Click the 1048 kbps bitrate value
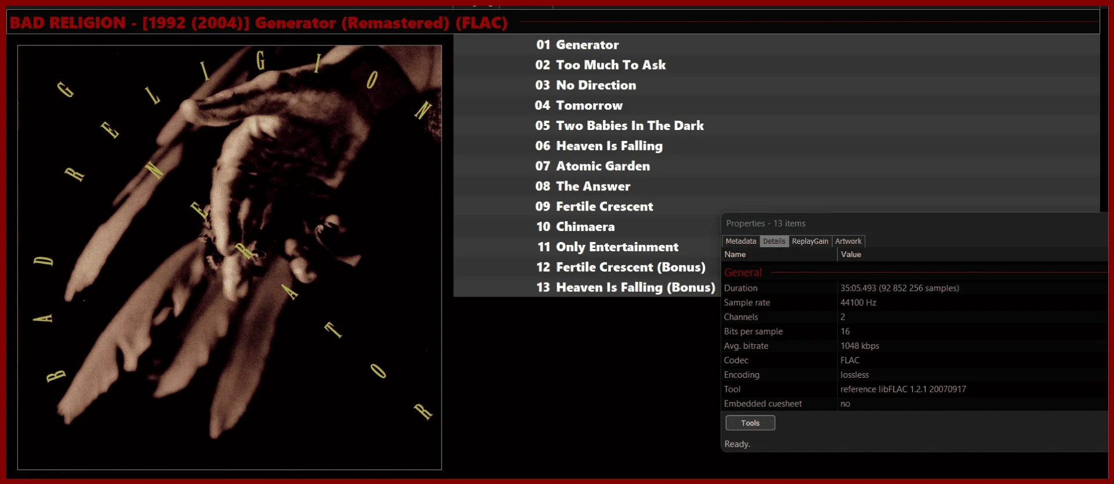Image resolution: width=1114 pixels, height=484 pixels. point(860,346)
